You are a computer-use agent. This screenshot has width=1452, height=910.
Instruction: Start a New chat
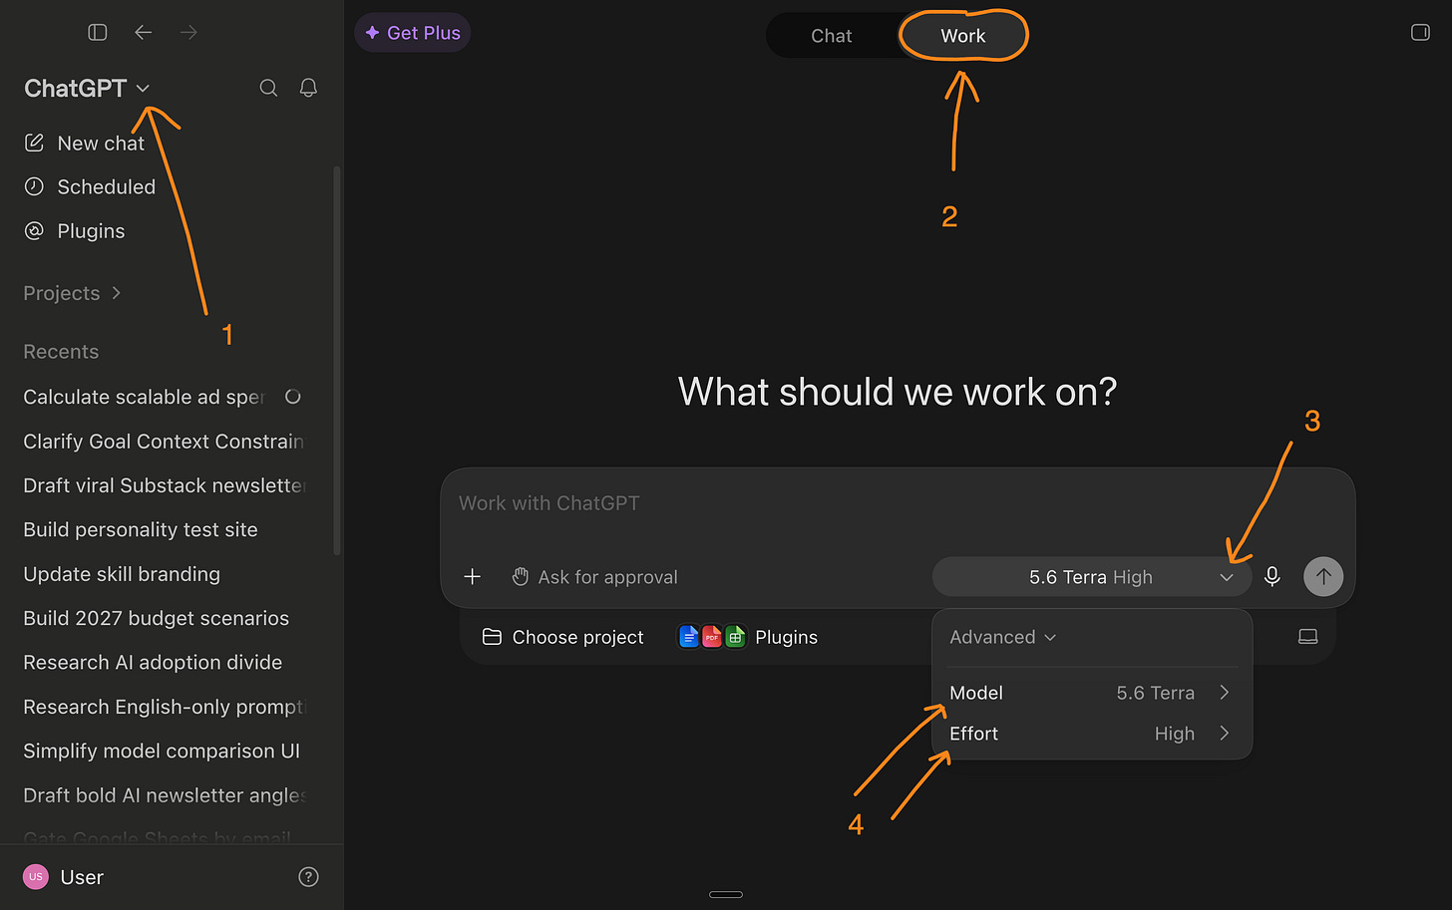coord(101,144)
